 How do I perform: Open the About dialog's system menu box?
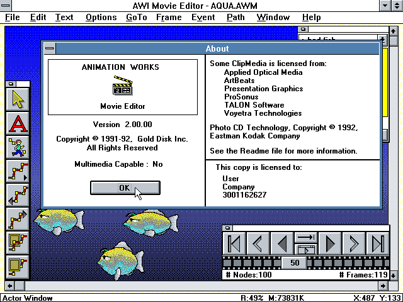point(50,48)
